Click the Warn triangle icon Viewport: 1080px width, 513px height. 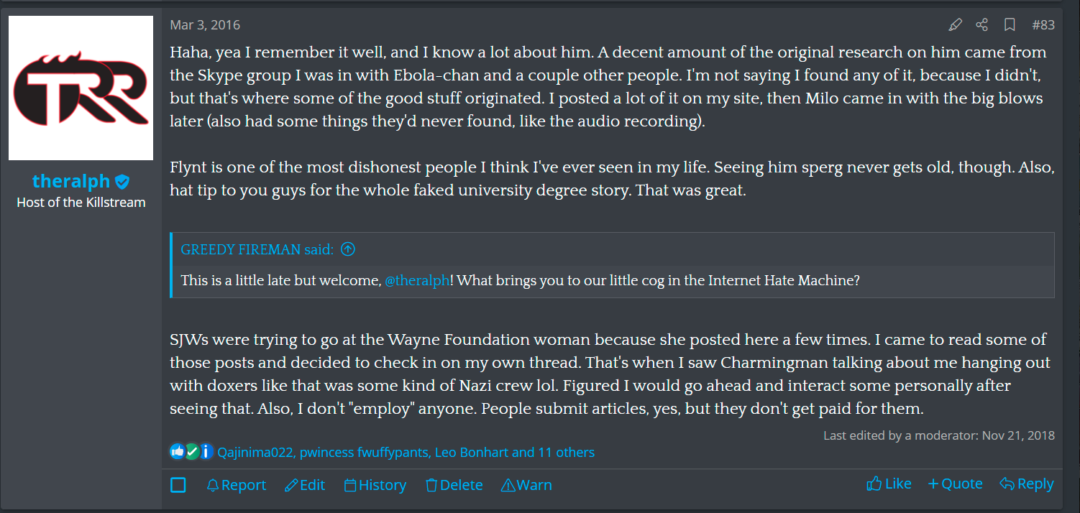[x=507, y=485]
